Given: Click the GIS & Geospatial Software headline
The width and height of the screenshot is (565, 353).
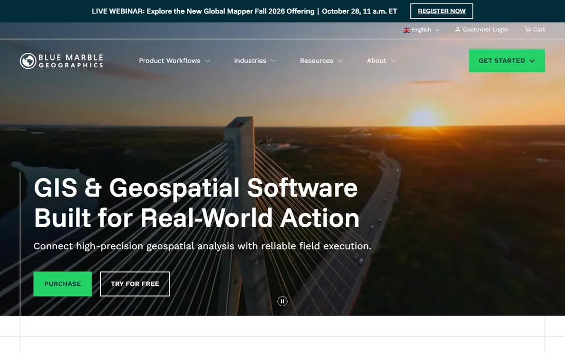Looking at the screenshot, I should pyautogui.click(x=196, y=203).
